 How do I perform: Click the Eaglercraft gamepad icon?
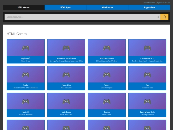26,48
